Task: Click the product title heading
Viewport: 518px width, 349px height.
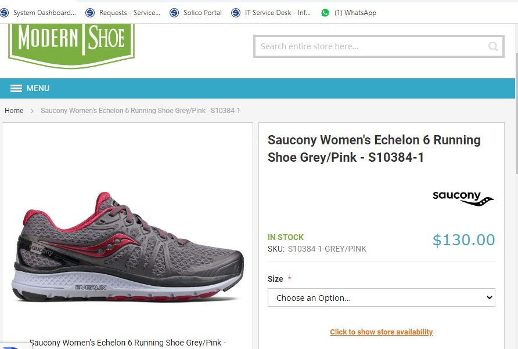Action: (x=374, y=148)
